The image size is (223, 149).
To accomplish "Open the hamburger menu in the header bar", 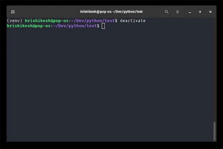I will (x=177, y=12).
